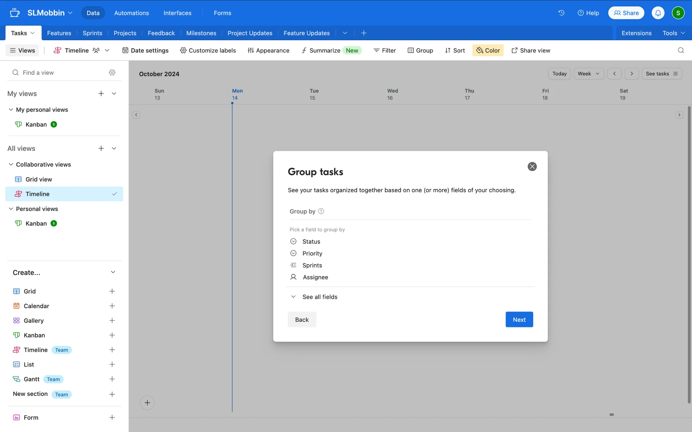
Task: Open view settings gear icon
Action: pos(112,72)
